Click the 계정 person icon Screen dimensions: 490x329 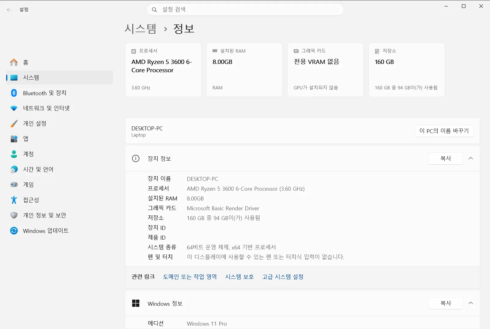[14, 154]
